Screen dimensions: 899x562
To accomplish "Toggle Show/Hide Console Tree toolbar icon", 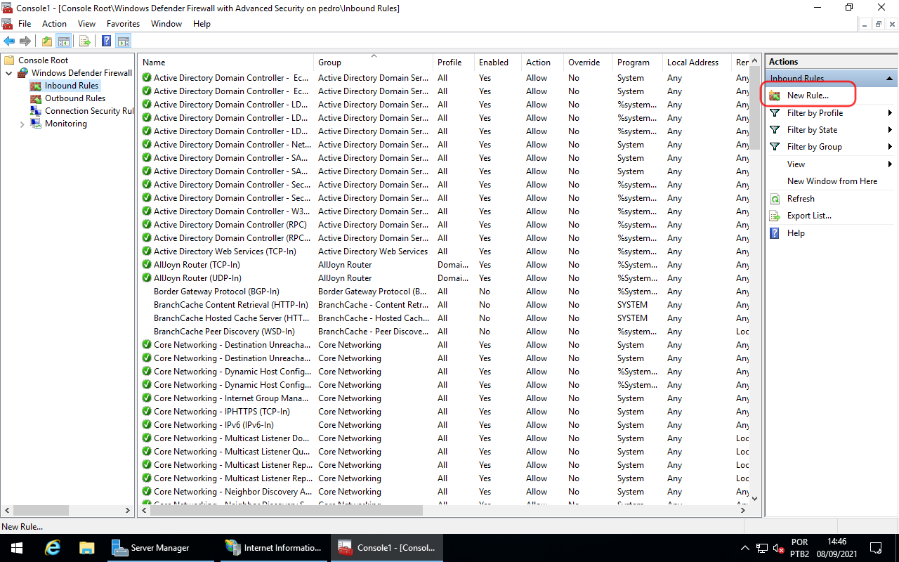I will [63, 41].
